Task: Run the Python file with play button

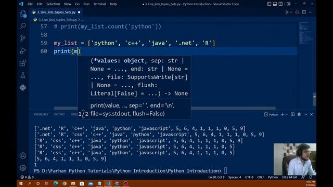Action: (x=287, y=12)
